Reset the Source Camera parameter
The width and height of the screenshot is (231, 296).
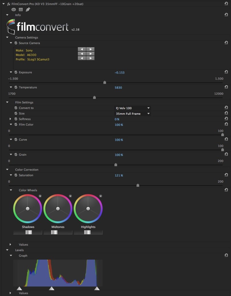click(226, 43)
